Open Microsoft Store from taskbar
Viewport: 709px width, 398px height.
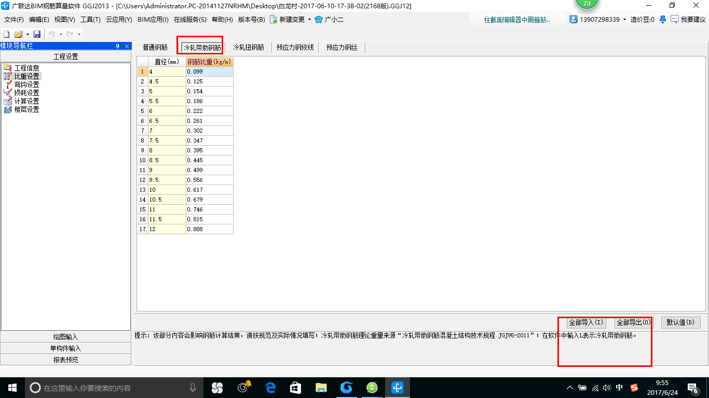coord(295,388)
